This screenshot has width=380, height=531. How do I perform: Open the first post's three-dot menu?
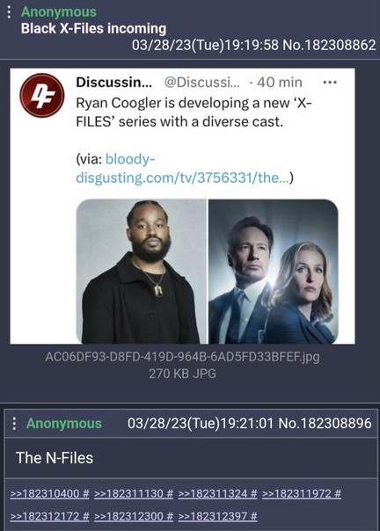(x=9, y=12)
